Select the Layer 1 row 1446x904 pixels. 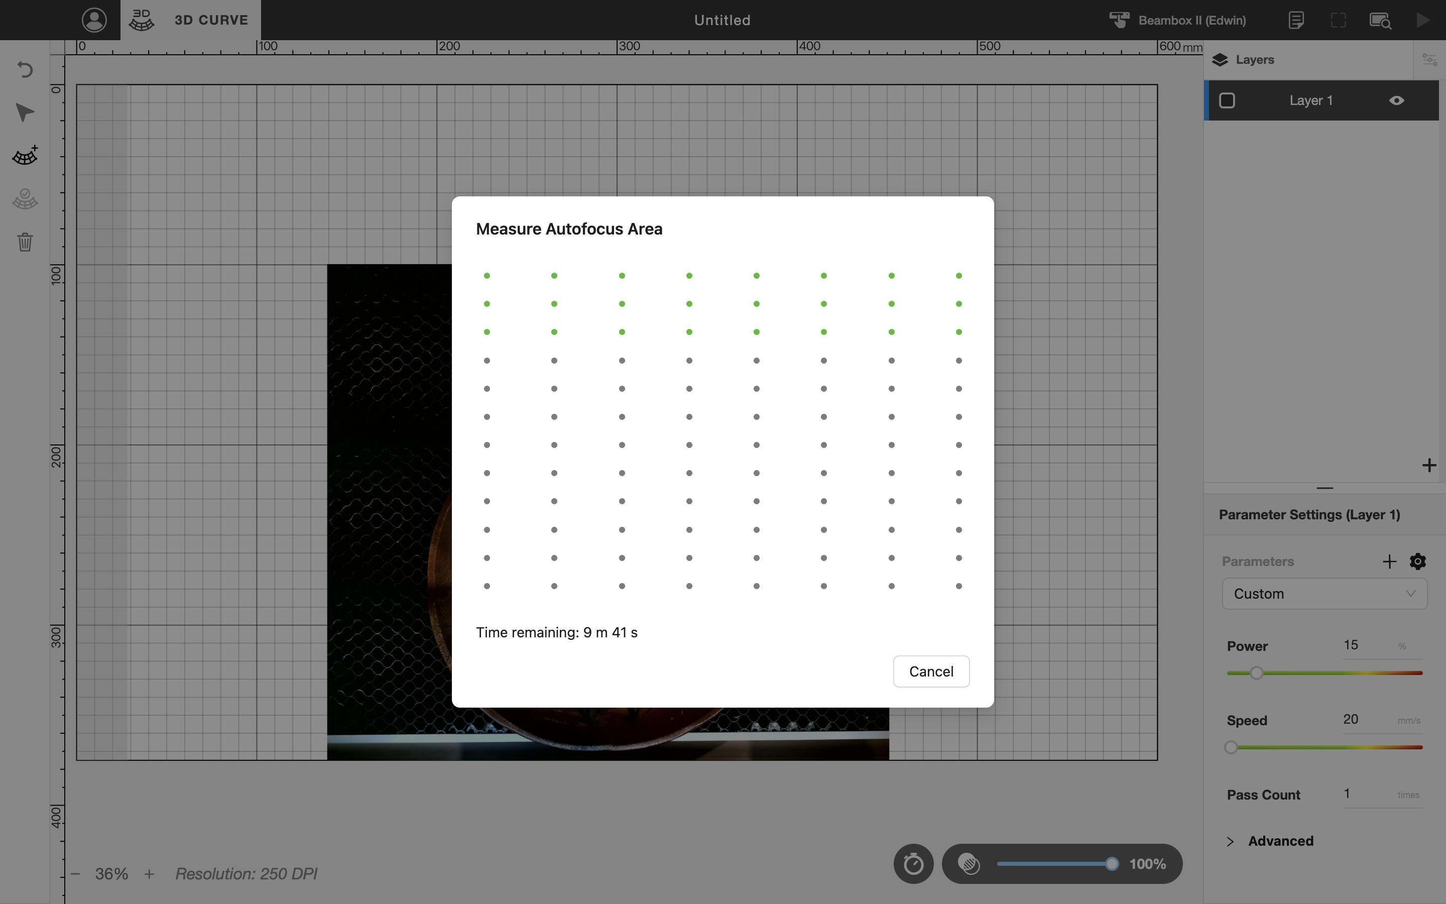coord(1321,100)
